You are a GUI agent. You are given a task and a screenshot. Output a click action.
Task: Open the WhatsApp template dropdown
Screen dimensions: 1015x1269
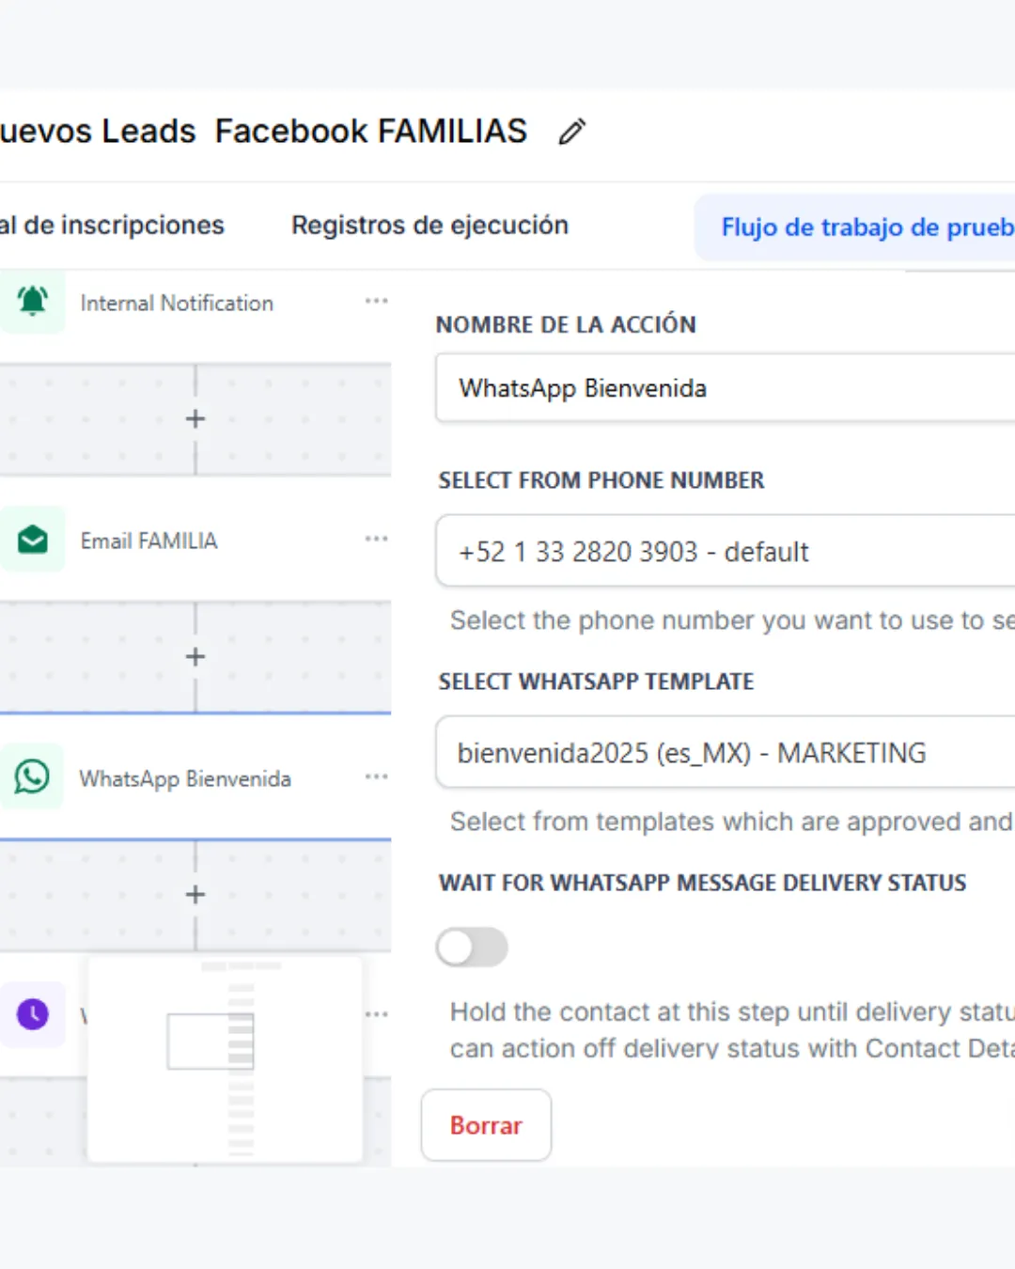pyautogui.click(x=726, y=752)
